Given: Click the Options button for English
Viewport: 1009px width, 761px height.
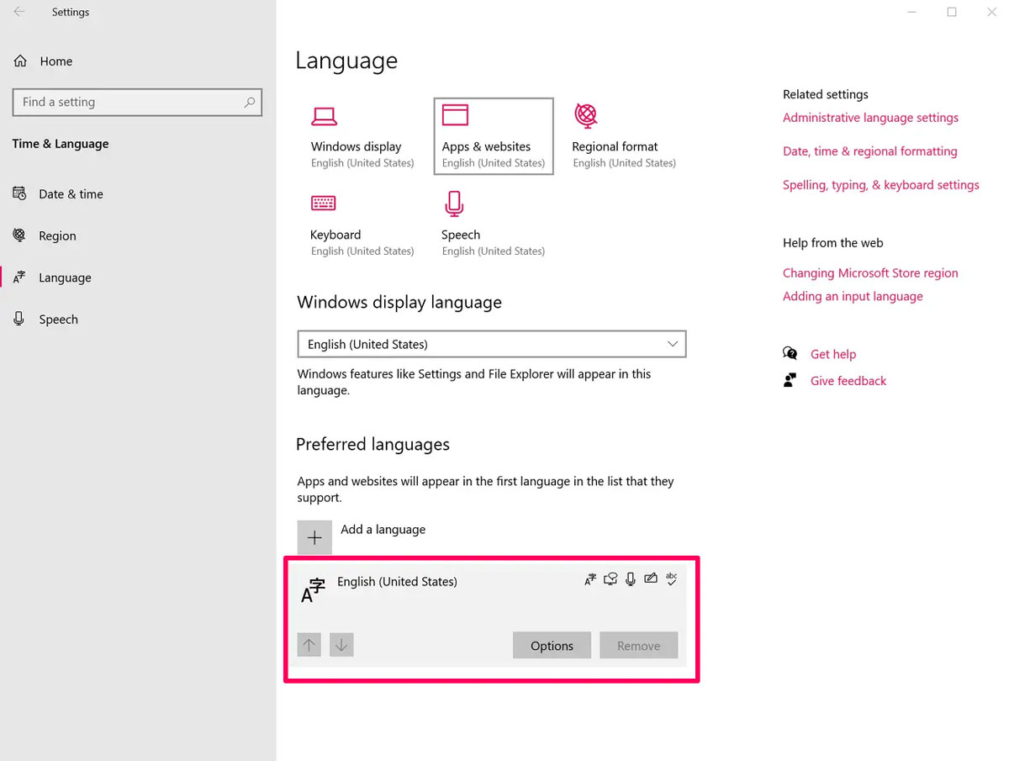Looking at the screenshot, I should (552, 646).
